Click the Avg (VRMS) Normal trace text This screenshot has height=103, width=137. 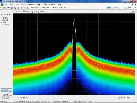37,11
